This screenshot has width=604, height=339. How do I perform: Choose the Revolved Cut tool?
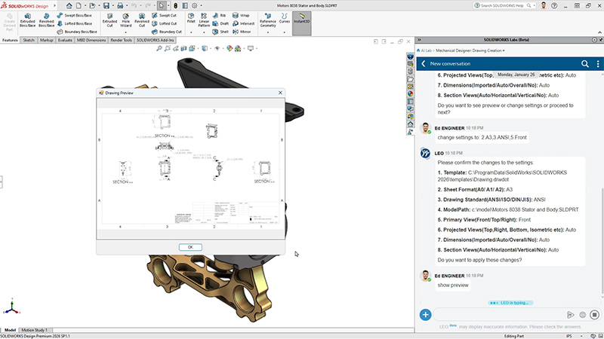(143, 20)
